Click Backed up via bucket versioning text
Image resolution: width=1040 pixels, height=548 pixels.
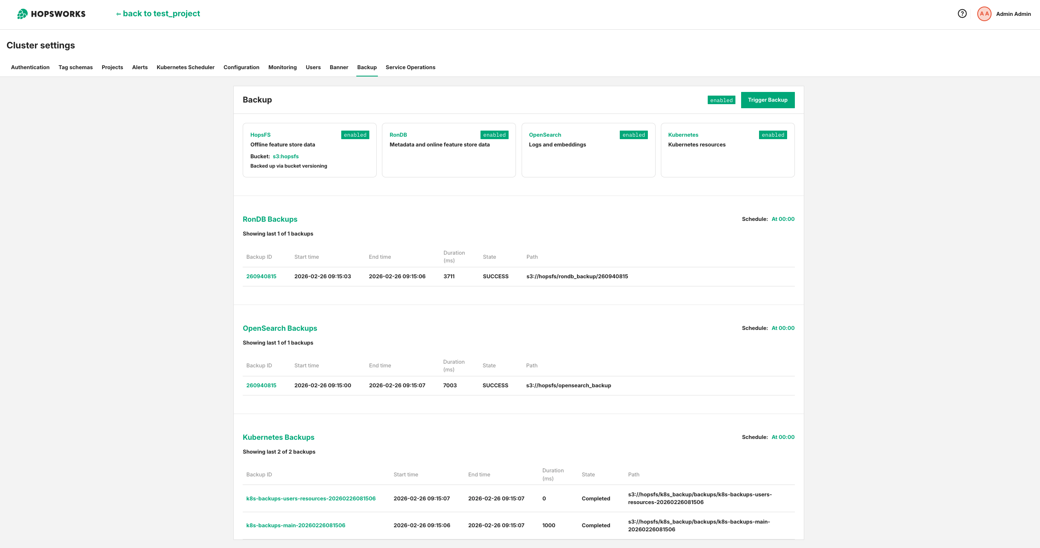coord(289,166)
